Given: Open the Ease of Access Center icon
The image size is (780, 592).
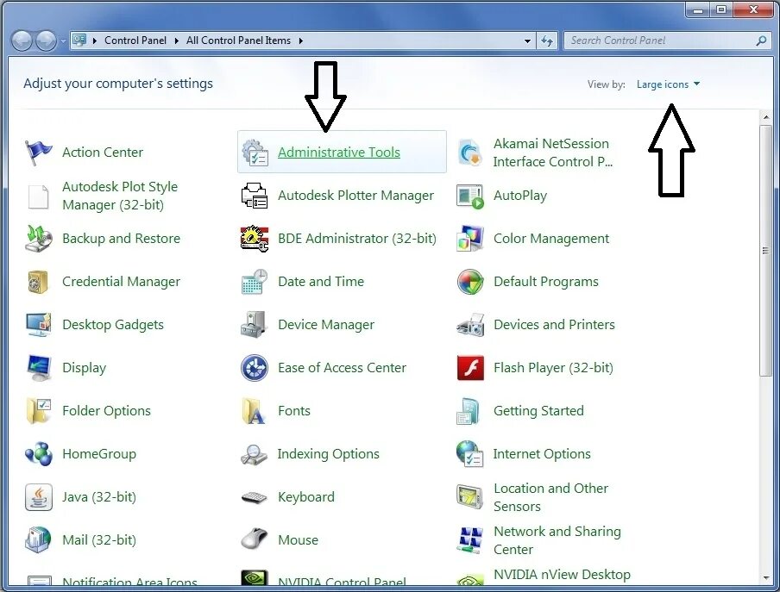Looking at the screenshot, I should click(255, 368).
